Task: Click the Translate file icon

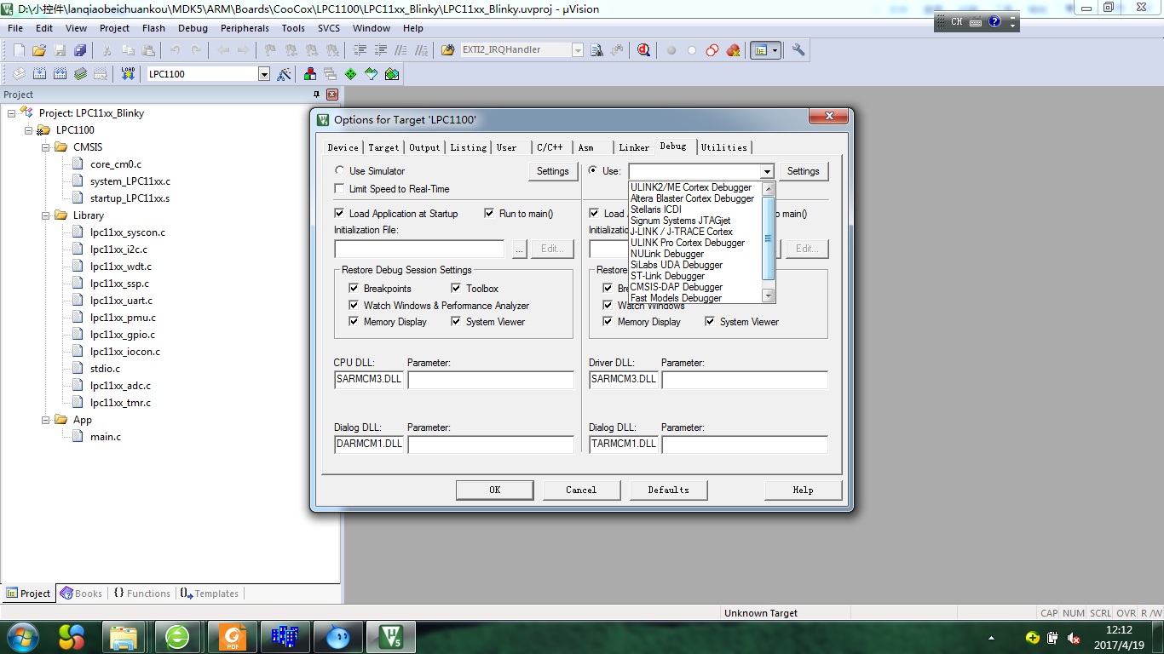Action: click(19, 74)
